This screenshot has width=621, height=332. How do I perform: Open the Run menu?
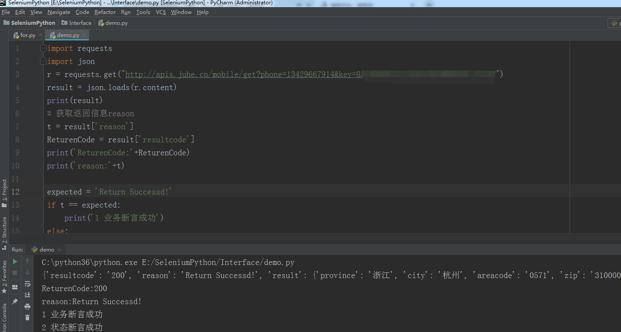126,12
